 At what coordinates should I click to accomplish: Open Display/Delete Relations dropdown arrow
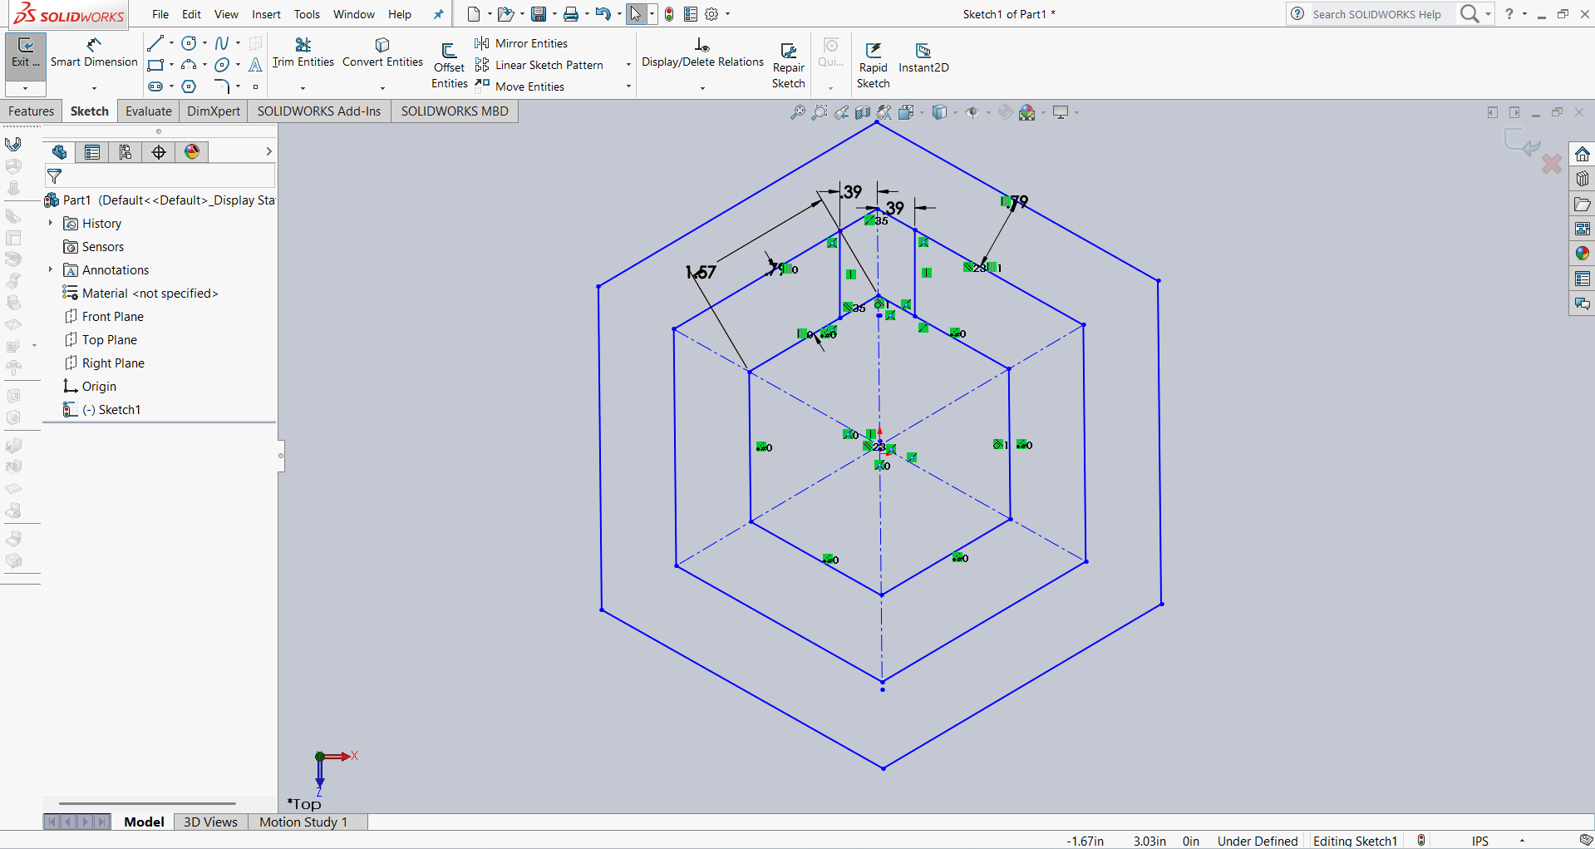point(702,88)
